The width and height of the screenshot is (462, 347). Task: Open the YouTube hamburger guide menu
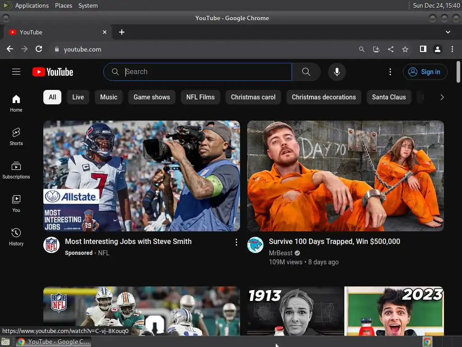tap(16, 72)
